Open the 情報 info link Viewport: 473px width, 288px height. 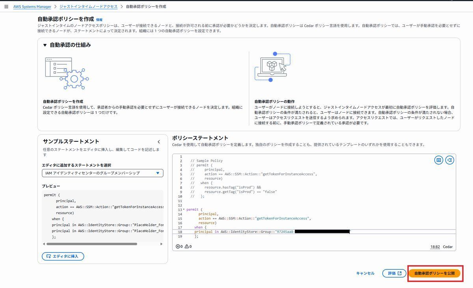[99, 20]
